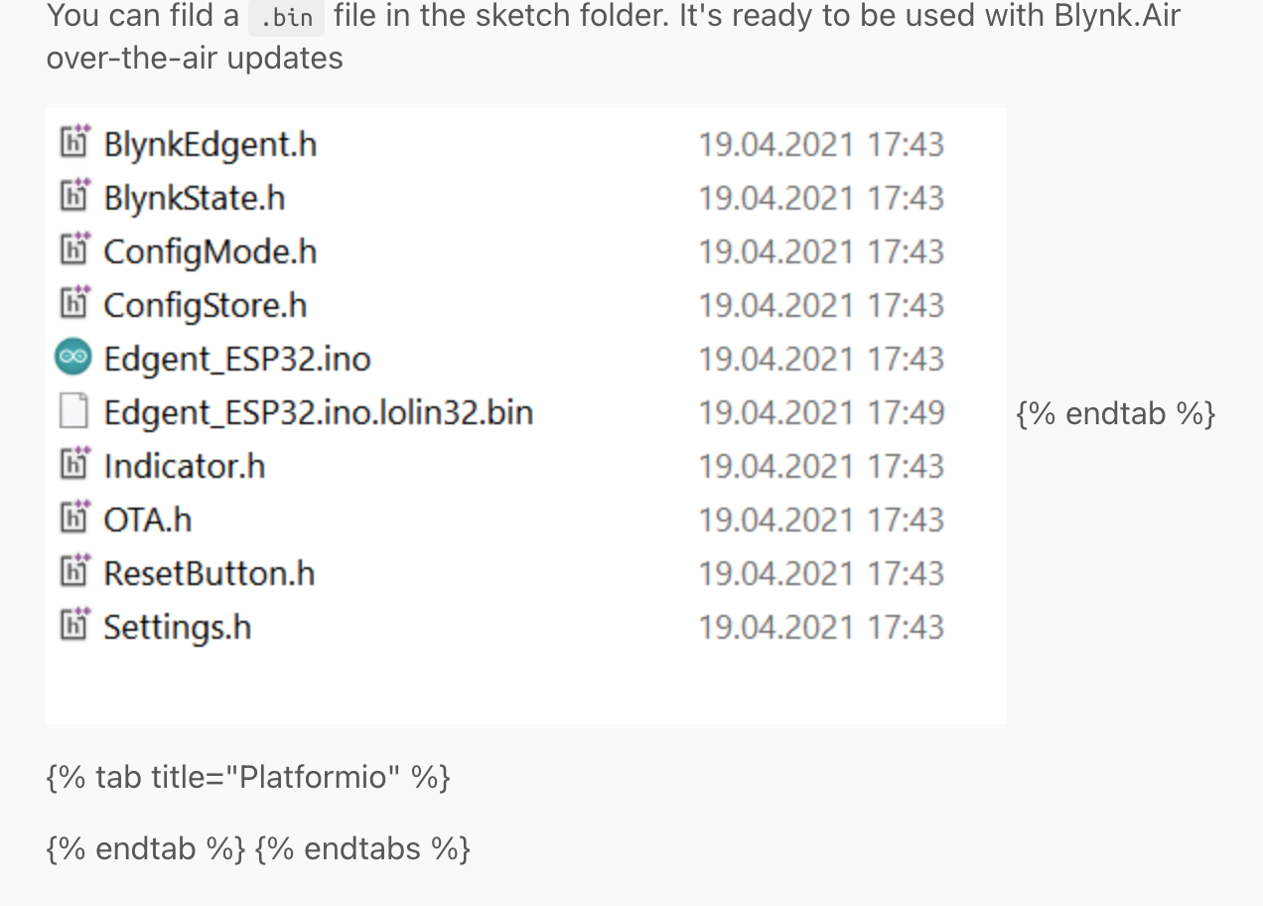Click the inline .bin code snippet
The width and height of the screenshot is (1263, 906).
[286, 16]
